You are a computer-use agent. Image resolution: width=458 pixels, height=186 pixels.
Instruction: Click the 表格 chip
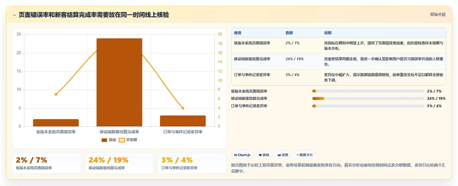264,155
